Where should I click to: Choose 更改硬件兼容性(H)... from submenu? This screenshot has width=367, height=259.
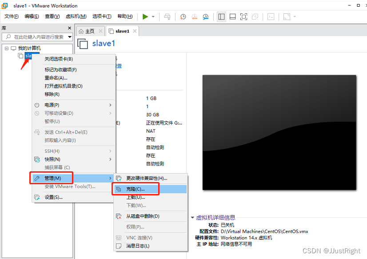pyautogui.click(x=151, y=178)
